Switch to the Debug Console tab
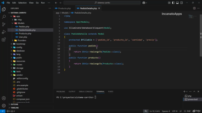 [x=86, y=92]
